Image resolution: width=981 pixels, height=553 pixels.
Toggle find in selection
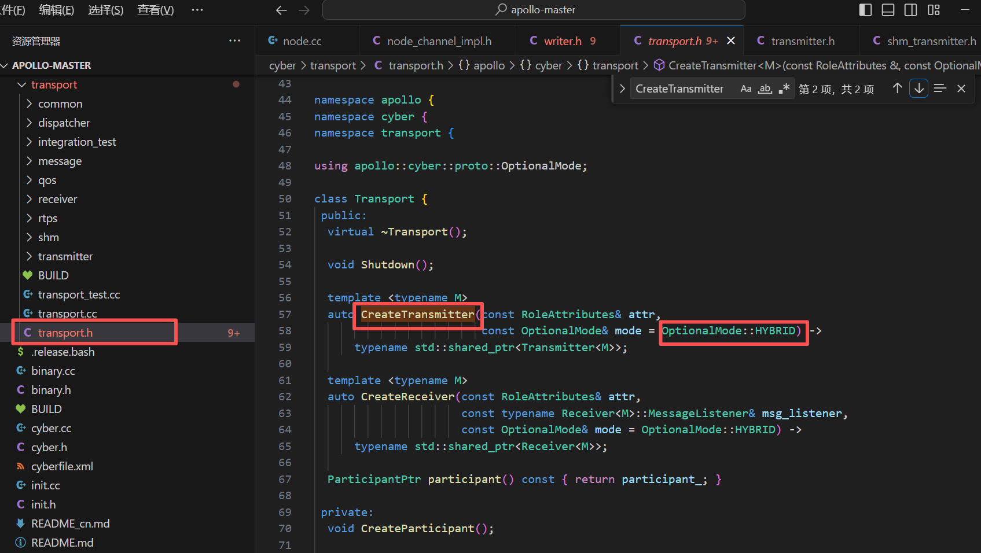(940, 88)
